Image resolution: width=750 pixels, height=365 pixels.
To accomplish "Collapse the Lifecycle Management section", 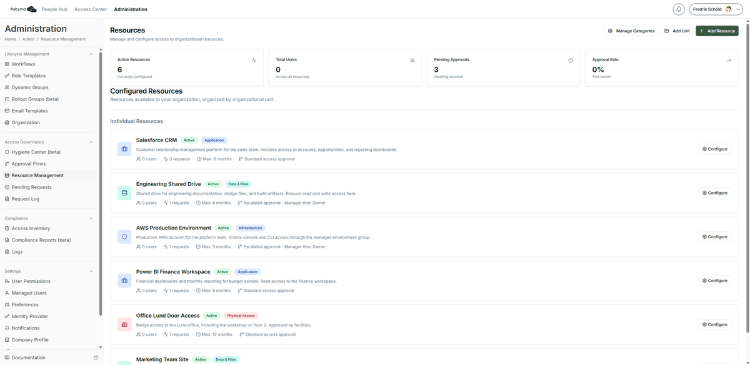I will click(91, 54).
